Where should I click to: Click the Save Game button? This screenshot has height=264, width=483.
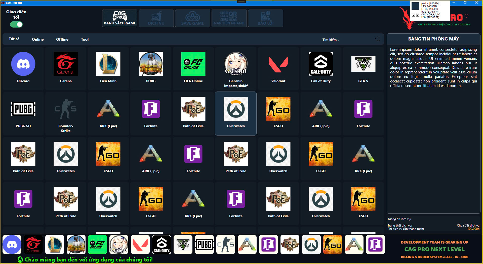[193, 18]
